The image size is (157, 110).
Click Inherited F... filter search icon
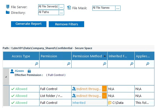[x=132, y=64]
